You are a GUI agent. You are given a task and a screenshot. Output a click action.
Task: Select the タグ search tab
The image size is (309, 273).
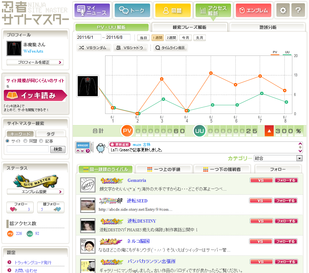point(51,134)
